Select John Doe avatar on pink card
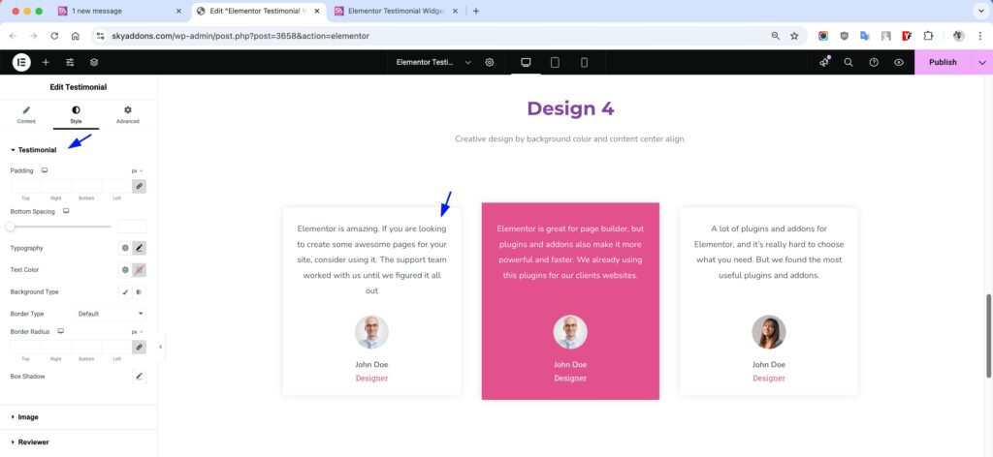 (570, 332)
